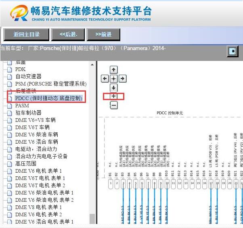Click document icon beside DME V6T 车辆

(10, 128)
